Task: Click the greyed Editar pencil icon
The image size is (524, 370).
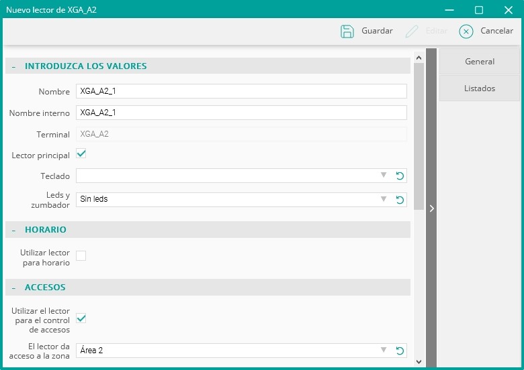Action: [x=412, y=32]
